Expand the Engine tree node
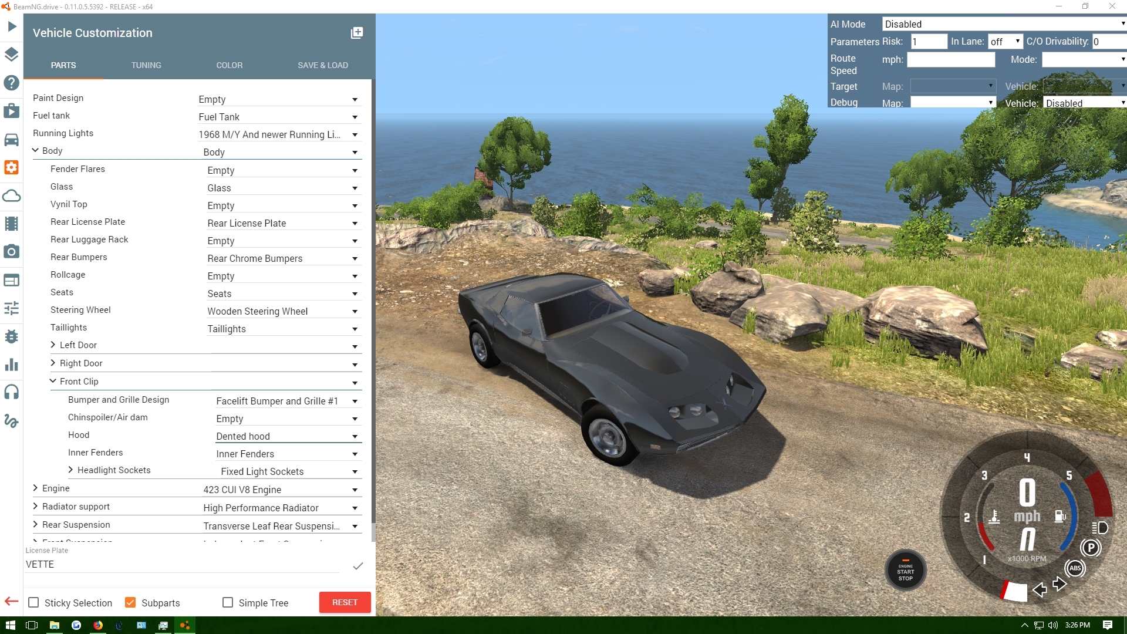 click(36, 488)
